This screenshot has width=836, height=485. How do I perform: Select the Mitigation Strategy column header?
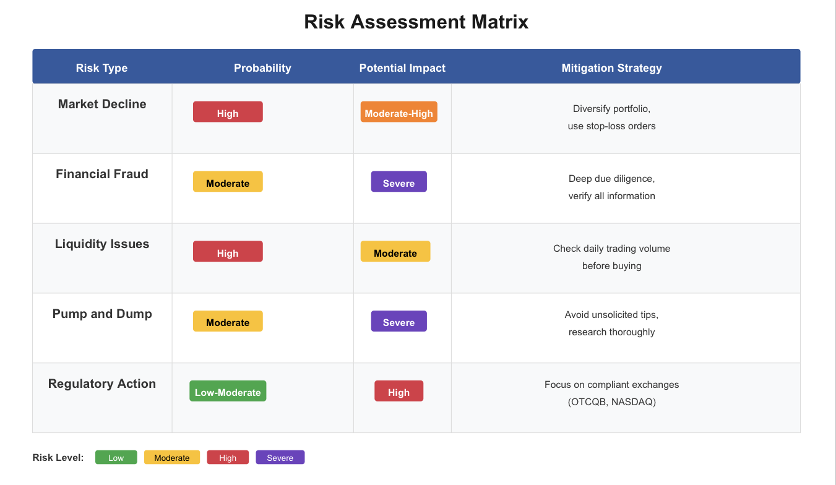point(611,68)
